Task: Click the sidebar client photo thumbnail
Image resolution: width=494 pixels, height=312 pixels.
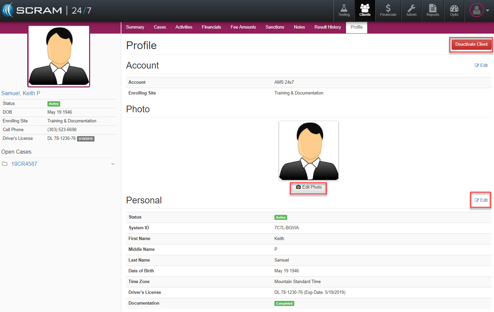Action: (59, 56)
